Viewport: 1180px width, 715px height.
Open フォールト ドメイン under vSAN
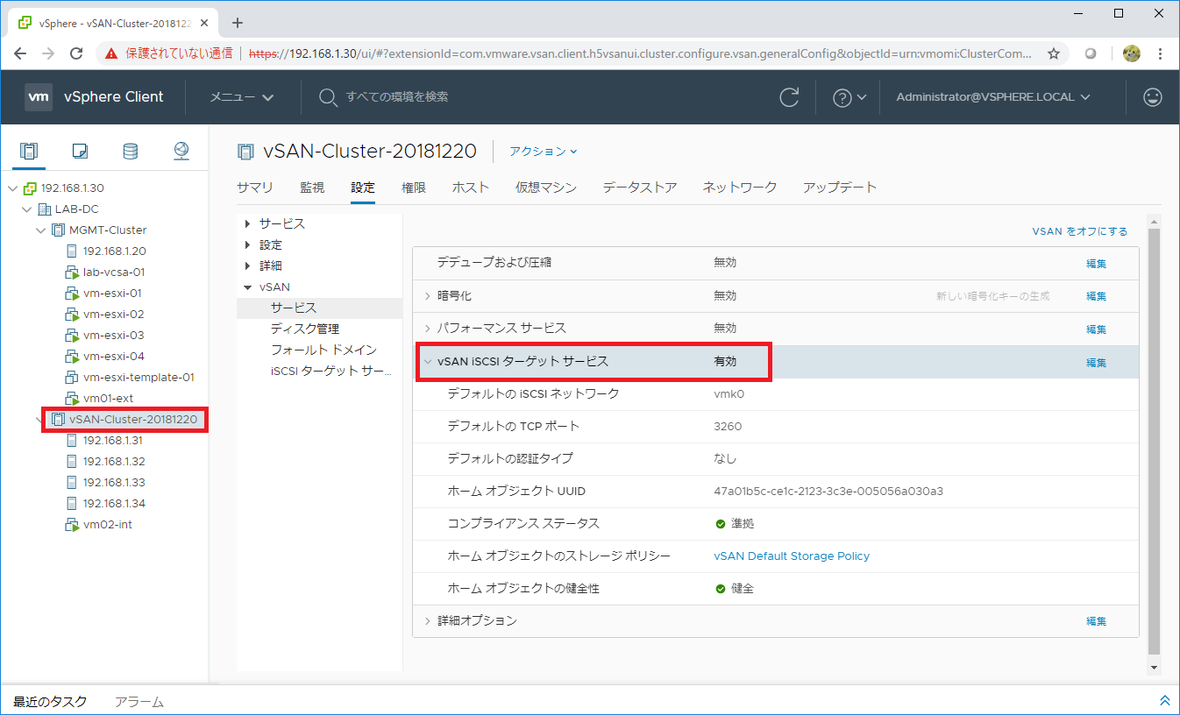pos(323,350)
